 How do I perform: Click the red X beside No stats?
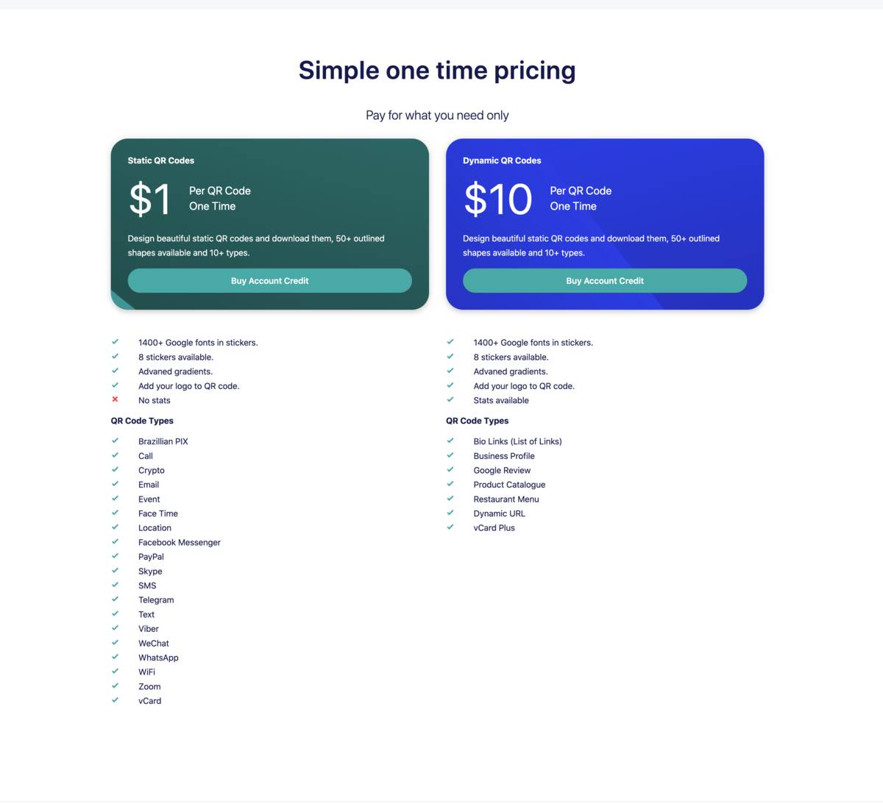click(x=115, y=399)
